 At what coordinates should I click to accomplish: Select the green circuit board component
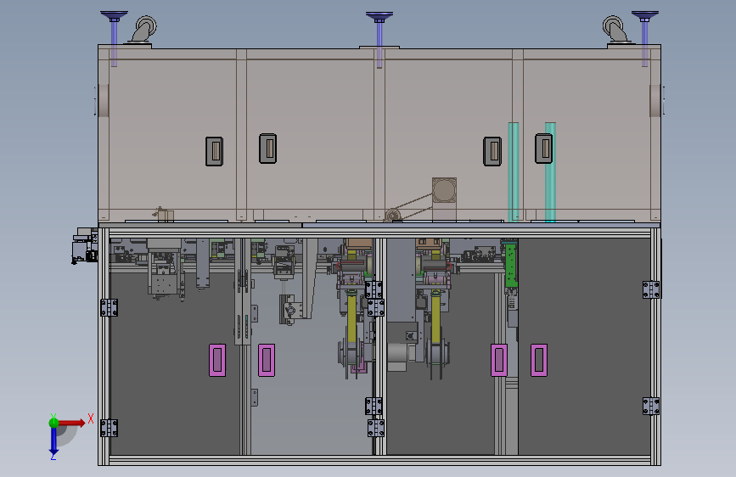click(511, 264)
